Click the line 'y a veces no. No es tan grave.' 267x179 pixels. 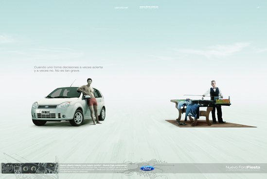(57, 71)
